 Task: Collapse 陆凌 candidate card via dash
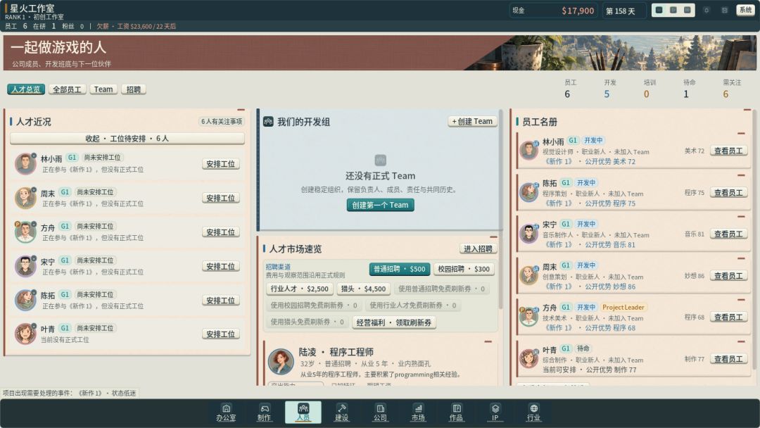(488, 341)
